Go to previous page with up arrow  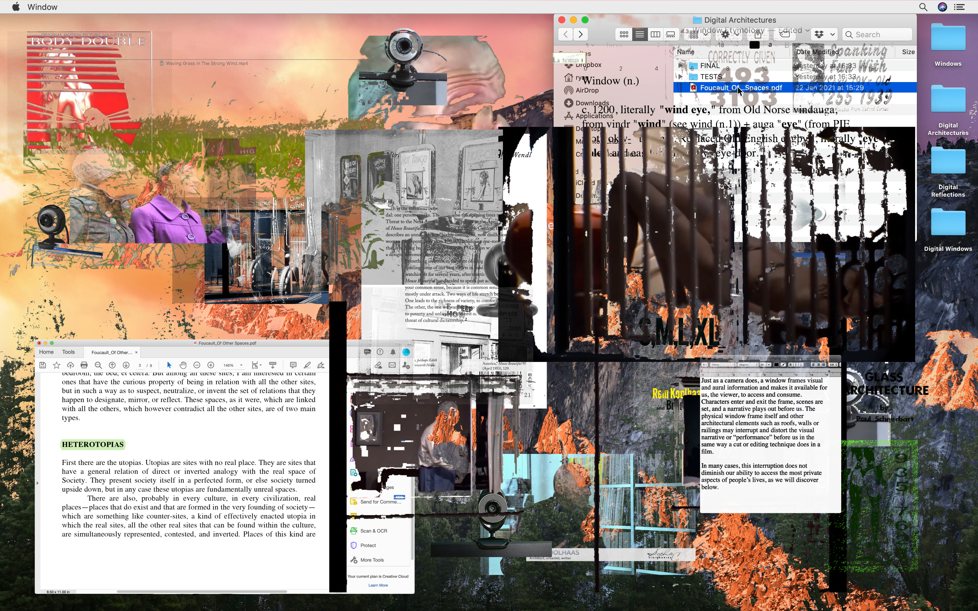[x=112, y=365]
